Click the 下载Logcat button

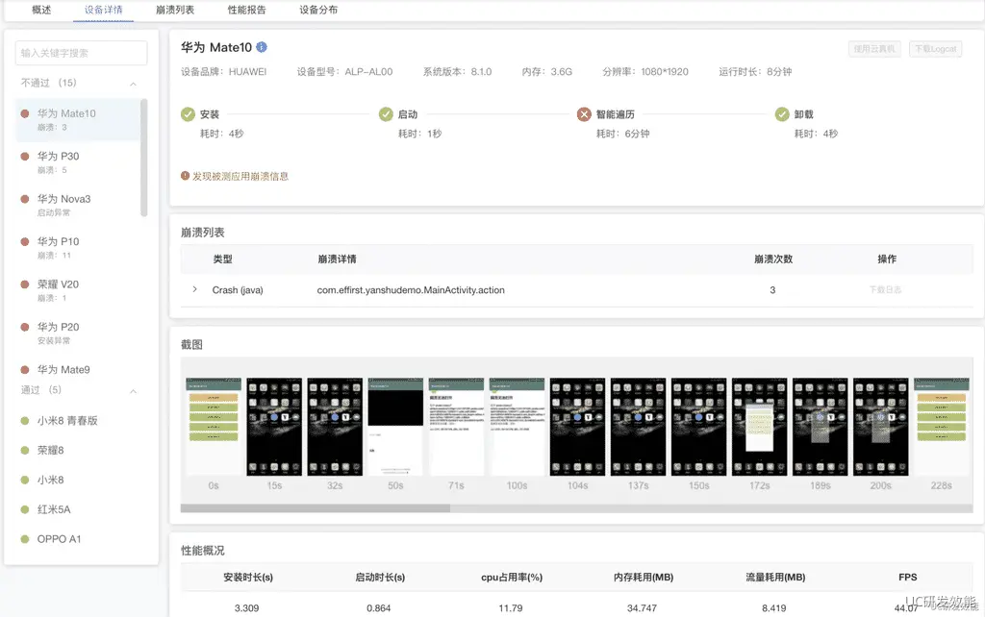pos(935,49)
